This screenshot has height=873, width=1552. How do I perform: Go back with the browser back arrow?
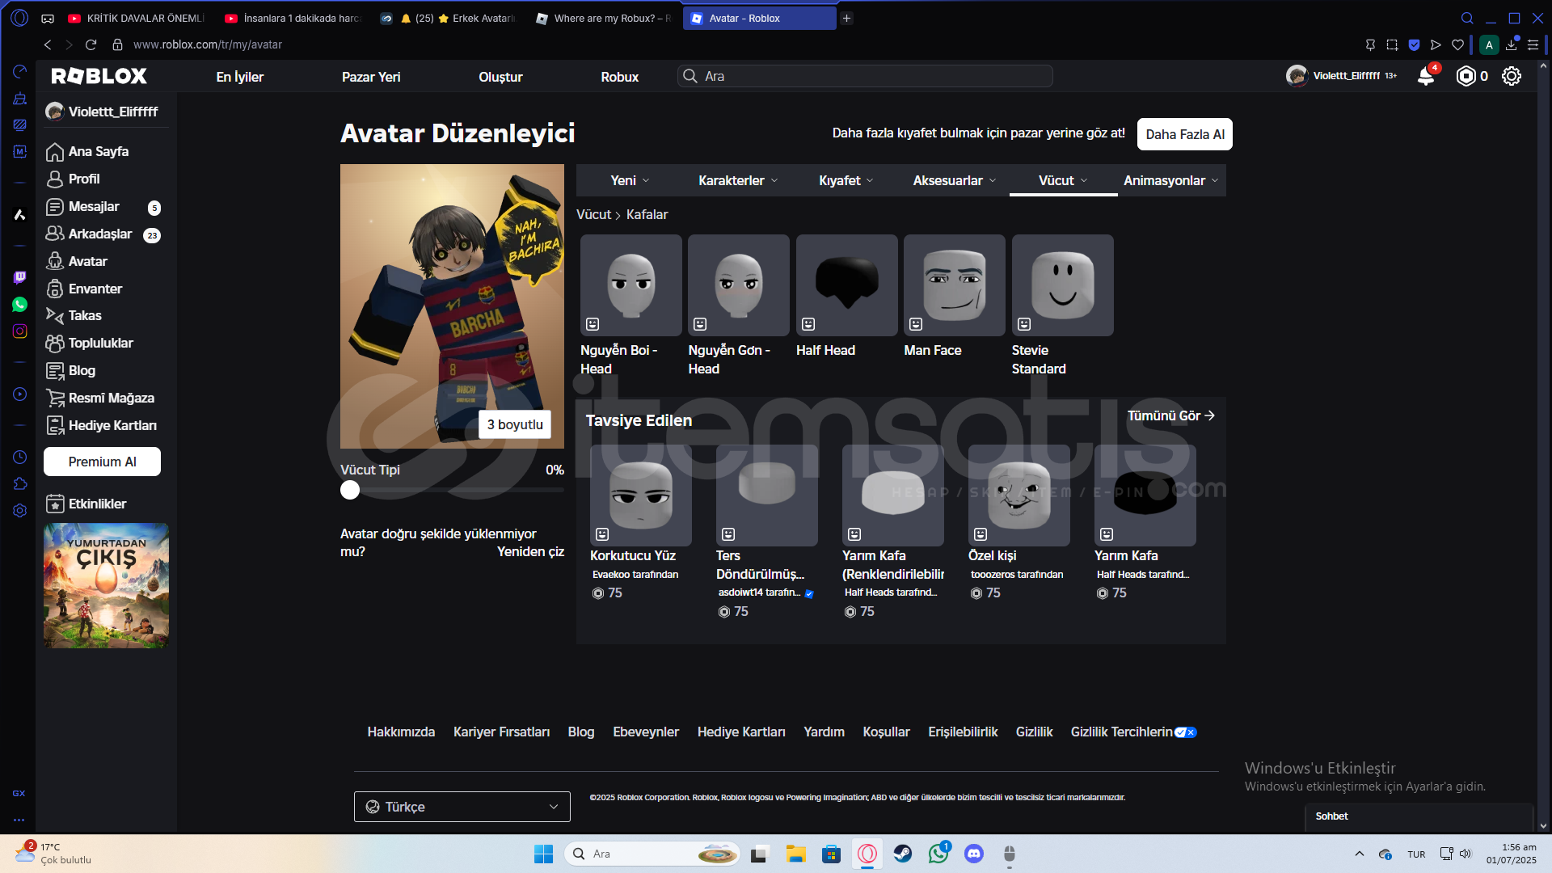pyautogui.click(x=48, y=44)
